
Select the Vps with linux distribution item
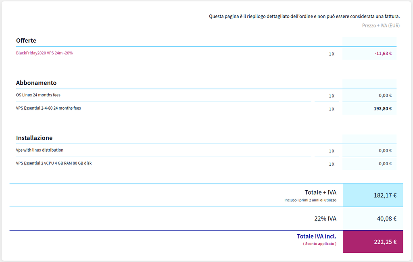[40, 150]
